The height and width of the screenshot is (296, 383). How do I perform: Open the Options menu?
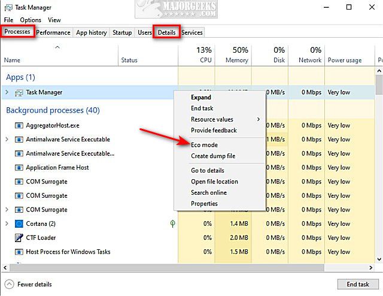click(x=31, y=20)
